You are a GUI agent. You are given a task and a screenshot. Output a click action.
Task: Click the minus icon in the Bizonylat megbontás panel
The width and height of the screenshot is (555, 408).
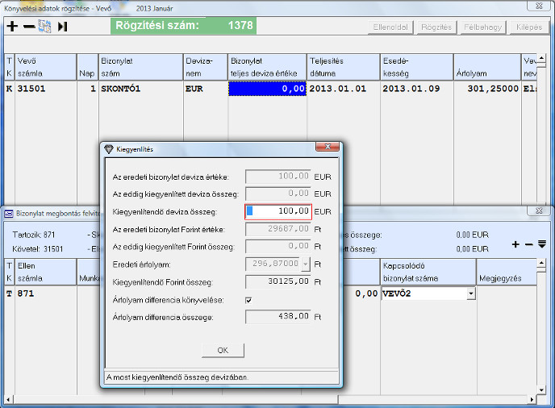click(x=528, y=244)
